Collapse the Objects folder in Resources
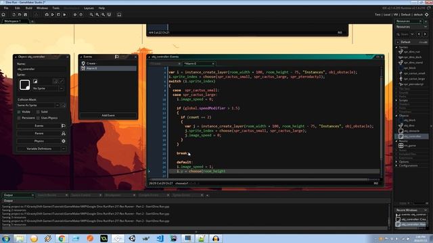 coord(397,115)
